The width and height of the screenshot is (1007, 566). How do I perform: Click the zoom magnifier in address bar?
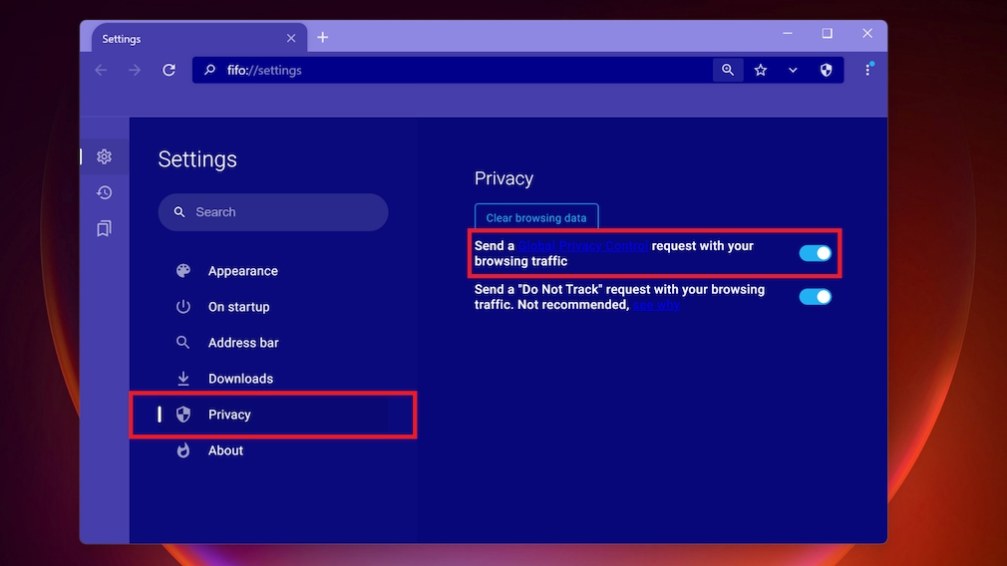pos(728,70)
